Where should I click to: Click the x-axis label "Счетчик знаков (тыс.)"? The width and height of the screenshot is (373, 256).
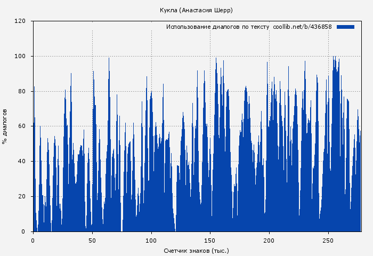(196, 250)
